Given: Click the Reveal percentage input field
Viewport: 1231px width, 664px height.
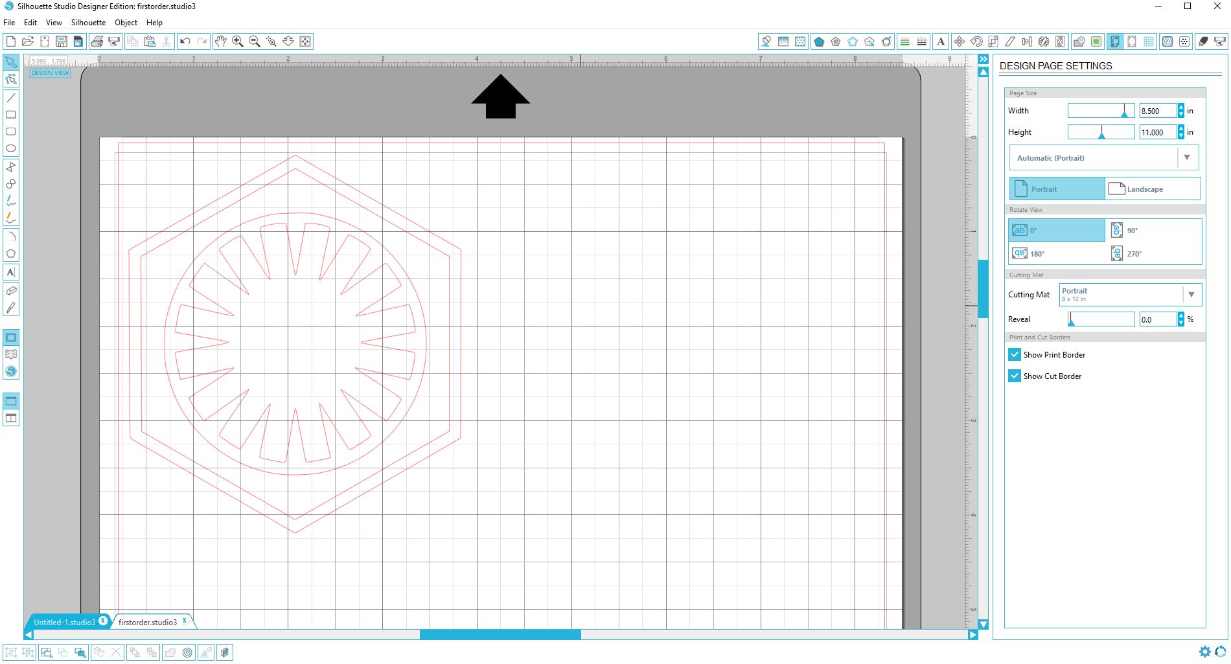Looking at the screenshot, I should 1158,319.
